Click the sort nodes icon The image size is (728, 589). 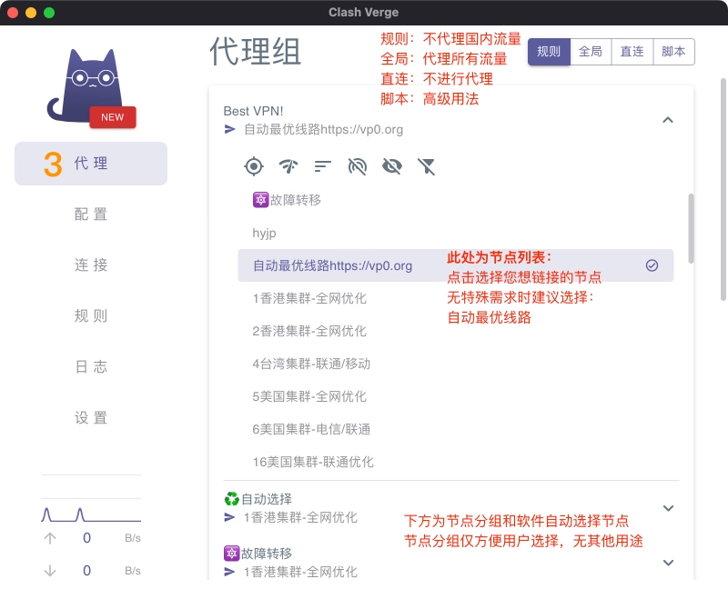322,166
